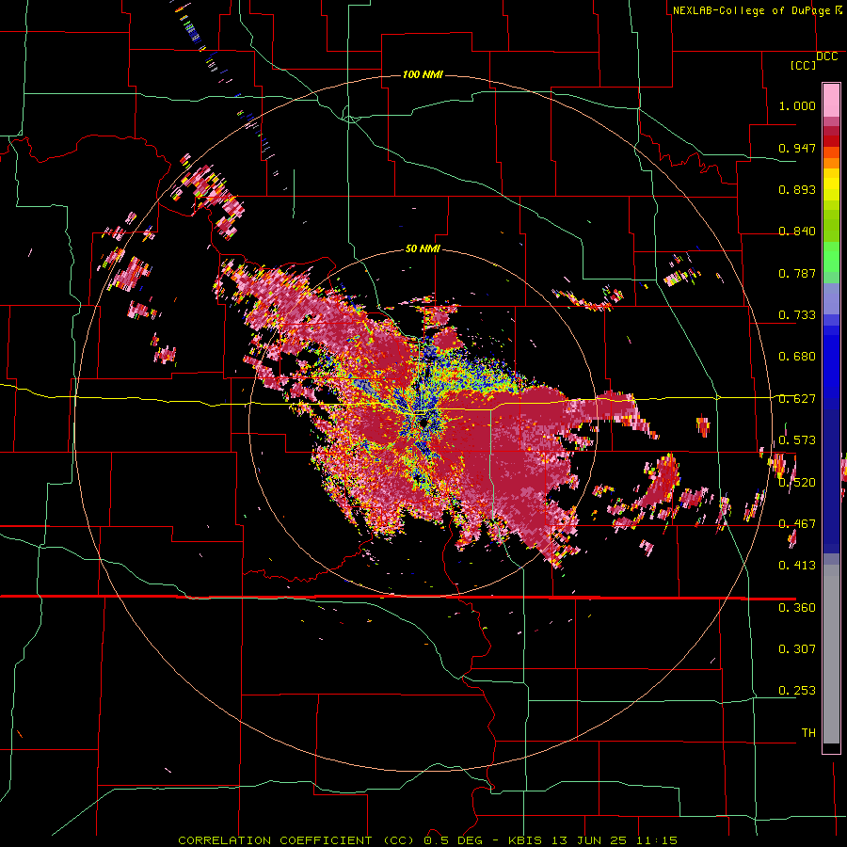
Task: Select the 1.000 scale value
Action: (x=797, y=105)
